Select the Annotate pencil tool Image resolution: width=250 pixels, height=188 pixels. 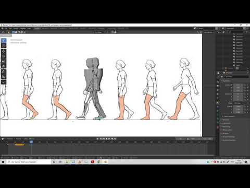[x=4, y=72]
